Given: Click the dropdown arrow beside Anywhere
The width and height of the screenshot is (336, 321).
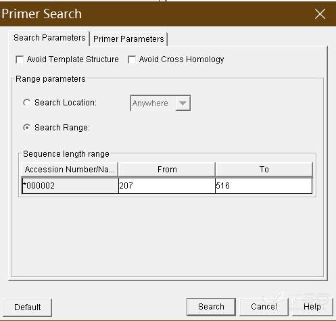Looking at the screenshot, I should [x=183, y=103].
